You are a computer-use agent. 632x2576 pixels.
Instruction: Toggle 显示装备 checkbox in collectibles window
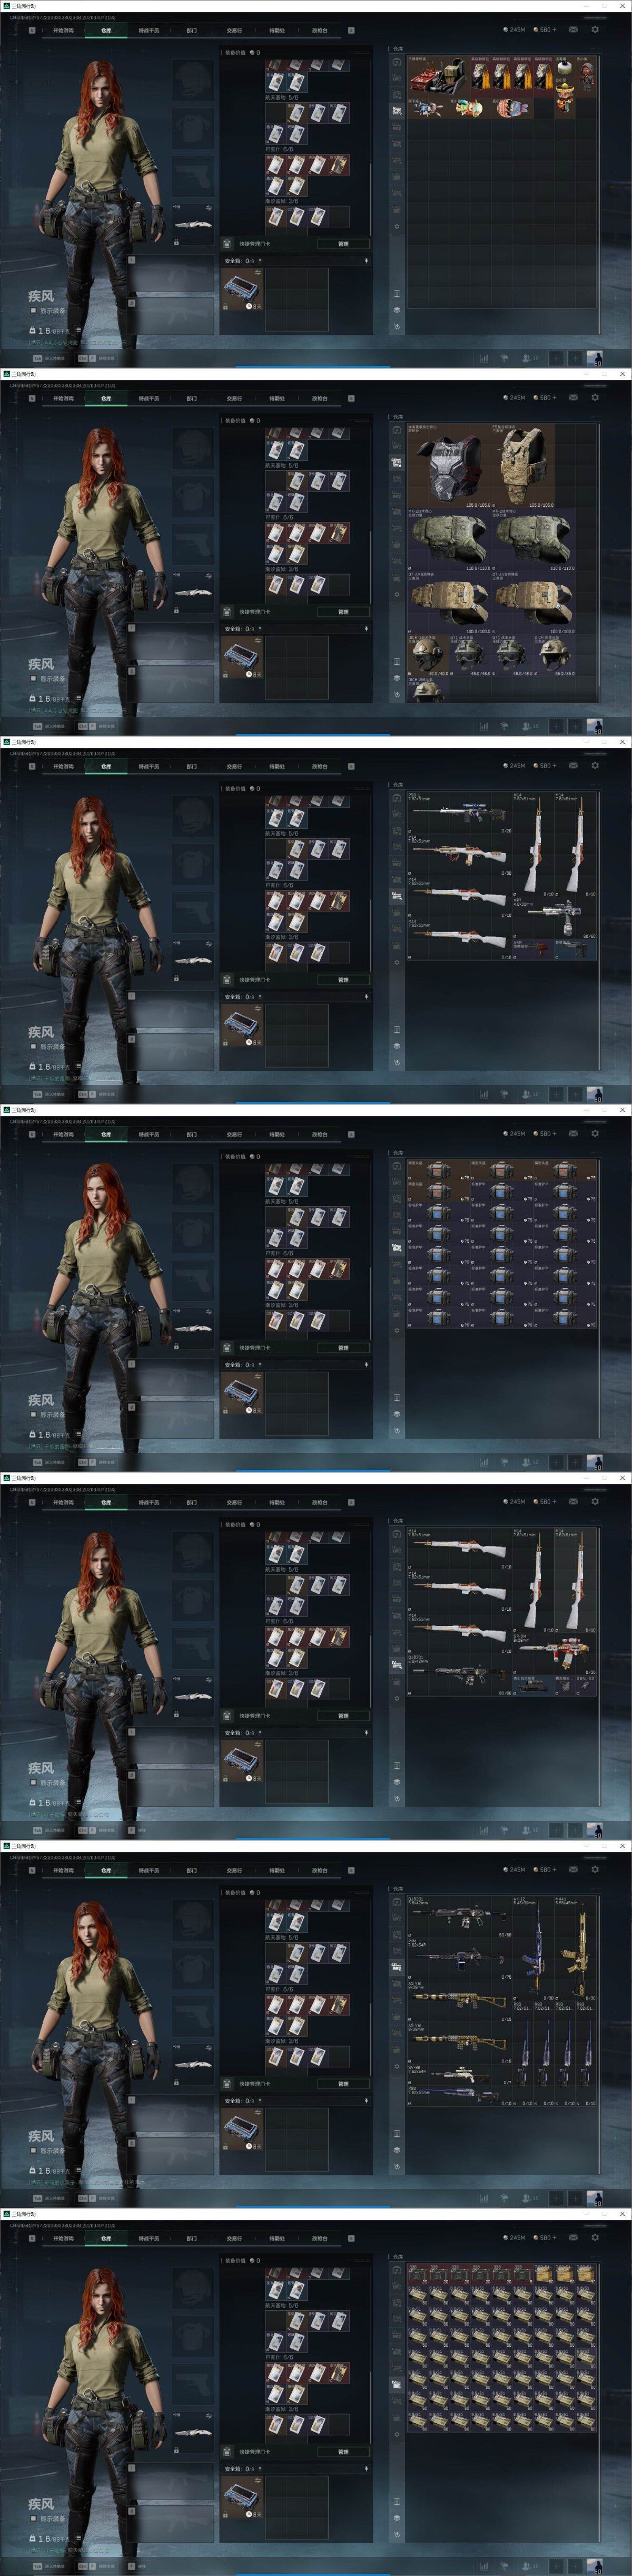(x=34, y=311)
